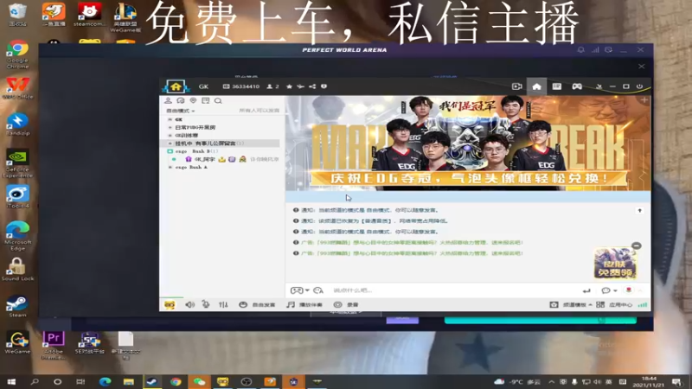692x389 pixels.
Task: Click the power exit icon in YY
Action: (x=639, y=86)
